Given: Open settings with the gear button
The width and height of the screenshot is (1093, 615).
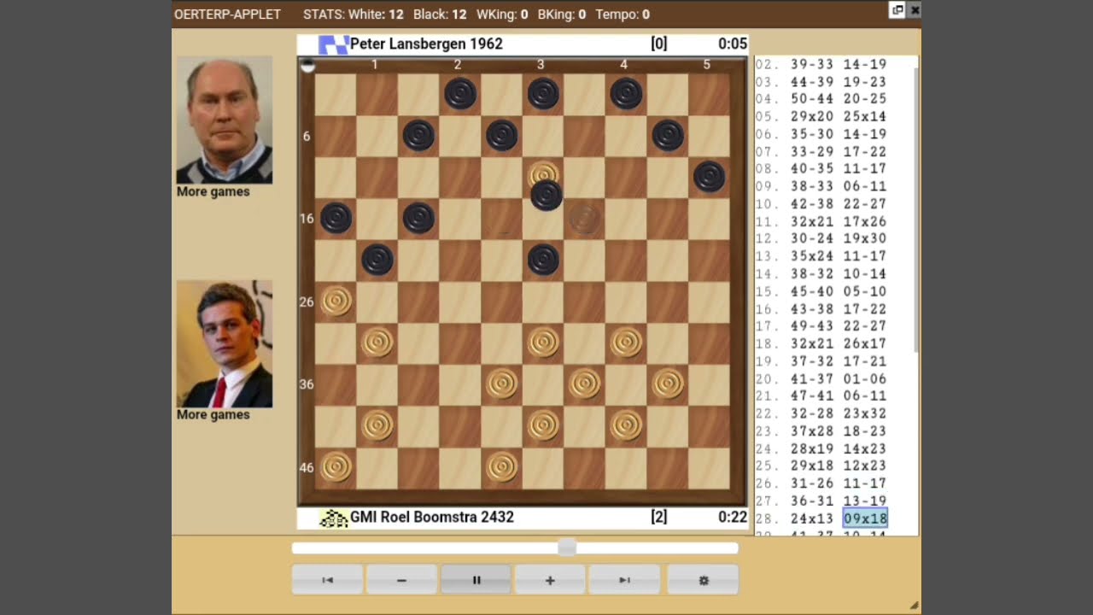Looking at the screenshot, I should 703,580.
